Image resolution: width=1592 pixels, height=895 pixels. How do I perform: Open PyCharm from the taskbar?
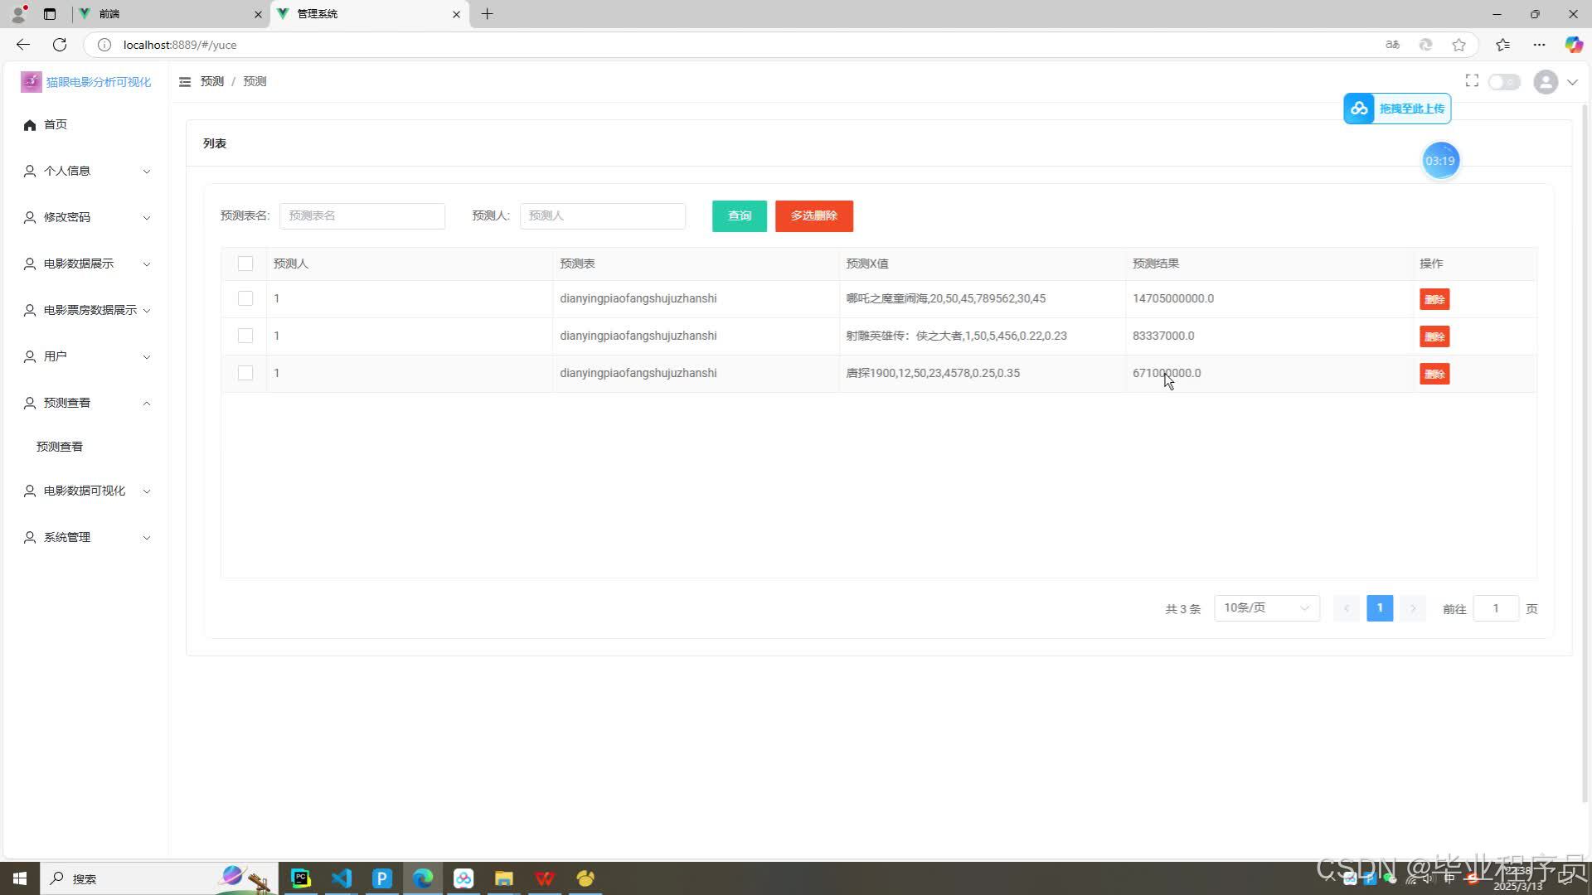301,878
